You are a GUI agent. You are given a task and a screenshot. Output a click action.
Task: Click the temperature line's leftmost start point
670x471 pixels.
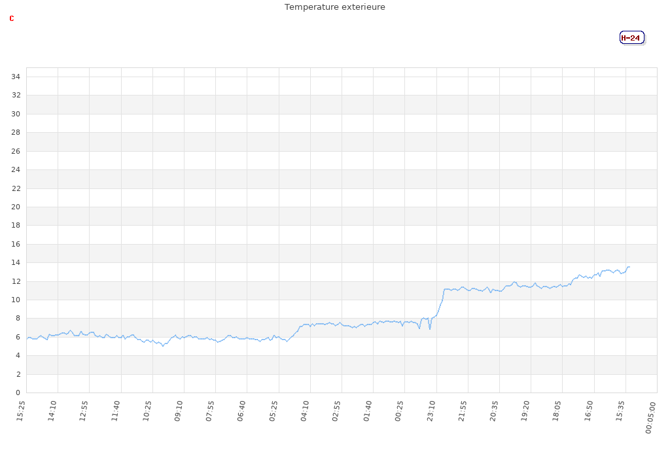(x=27, y=338)
